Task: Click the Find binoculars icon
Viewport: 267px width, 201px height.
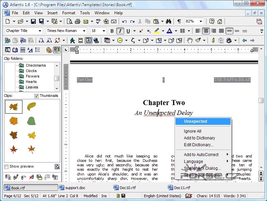Action: point(168,21)
